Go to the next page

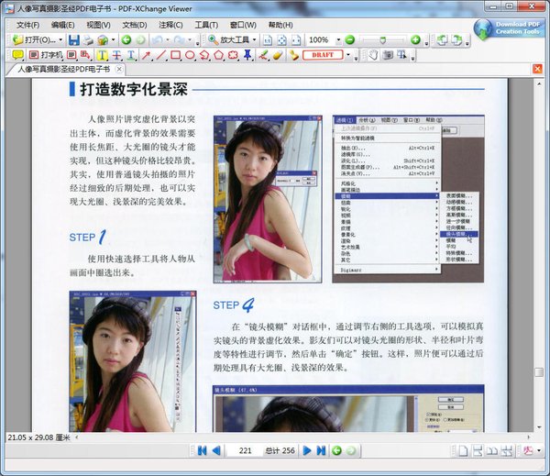point(307,450)
